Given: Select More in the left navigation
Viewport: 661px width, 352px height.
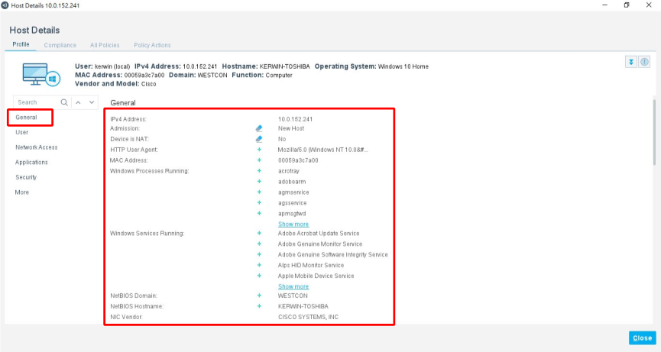Looking at the screenshot, I should (x=22, y=192).
